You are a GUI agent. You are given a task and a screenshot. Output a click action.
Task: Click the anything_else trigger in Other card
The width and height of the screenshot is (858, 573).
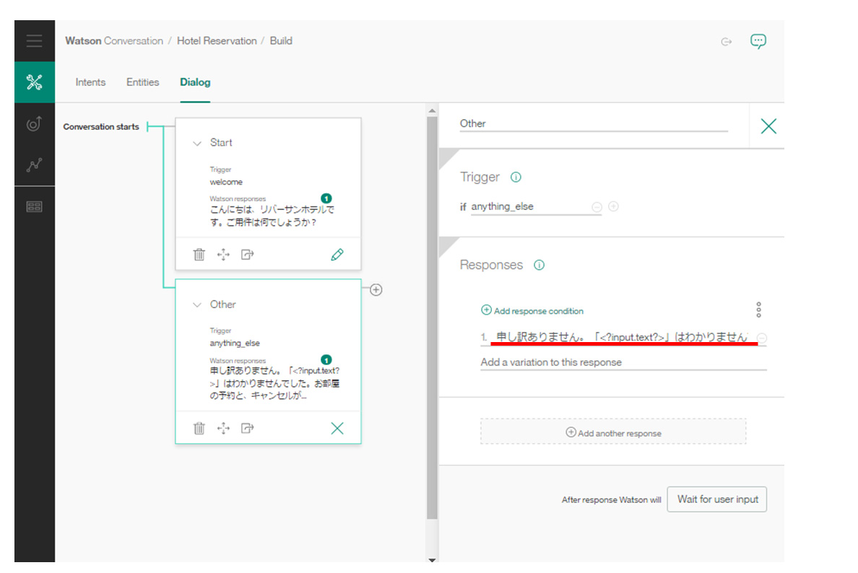[x=235, y=344]
